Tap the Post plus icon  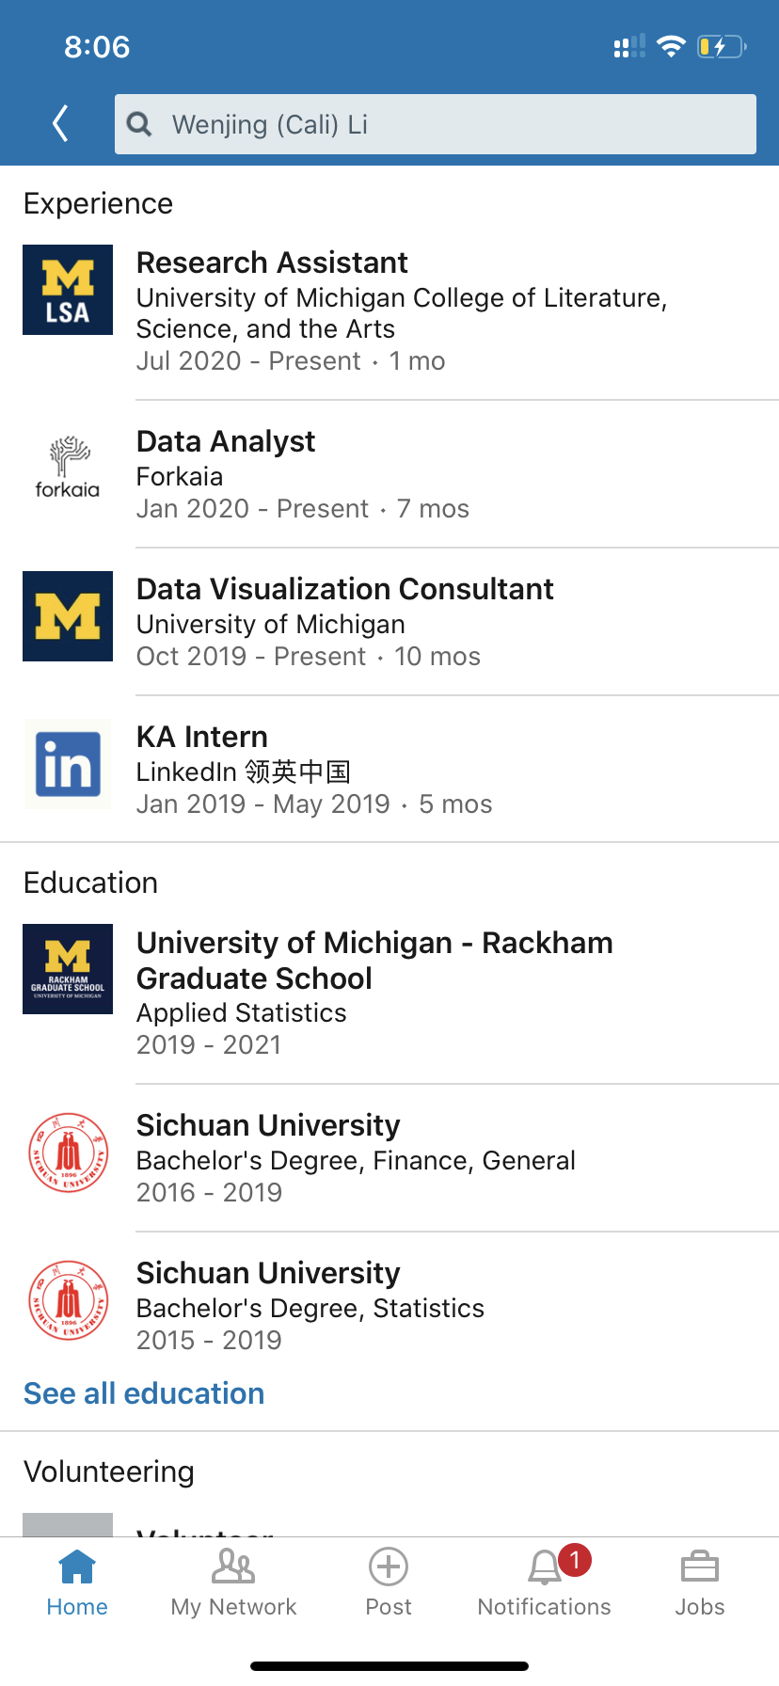[389, 1568]
